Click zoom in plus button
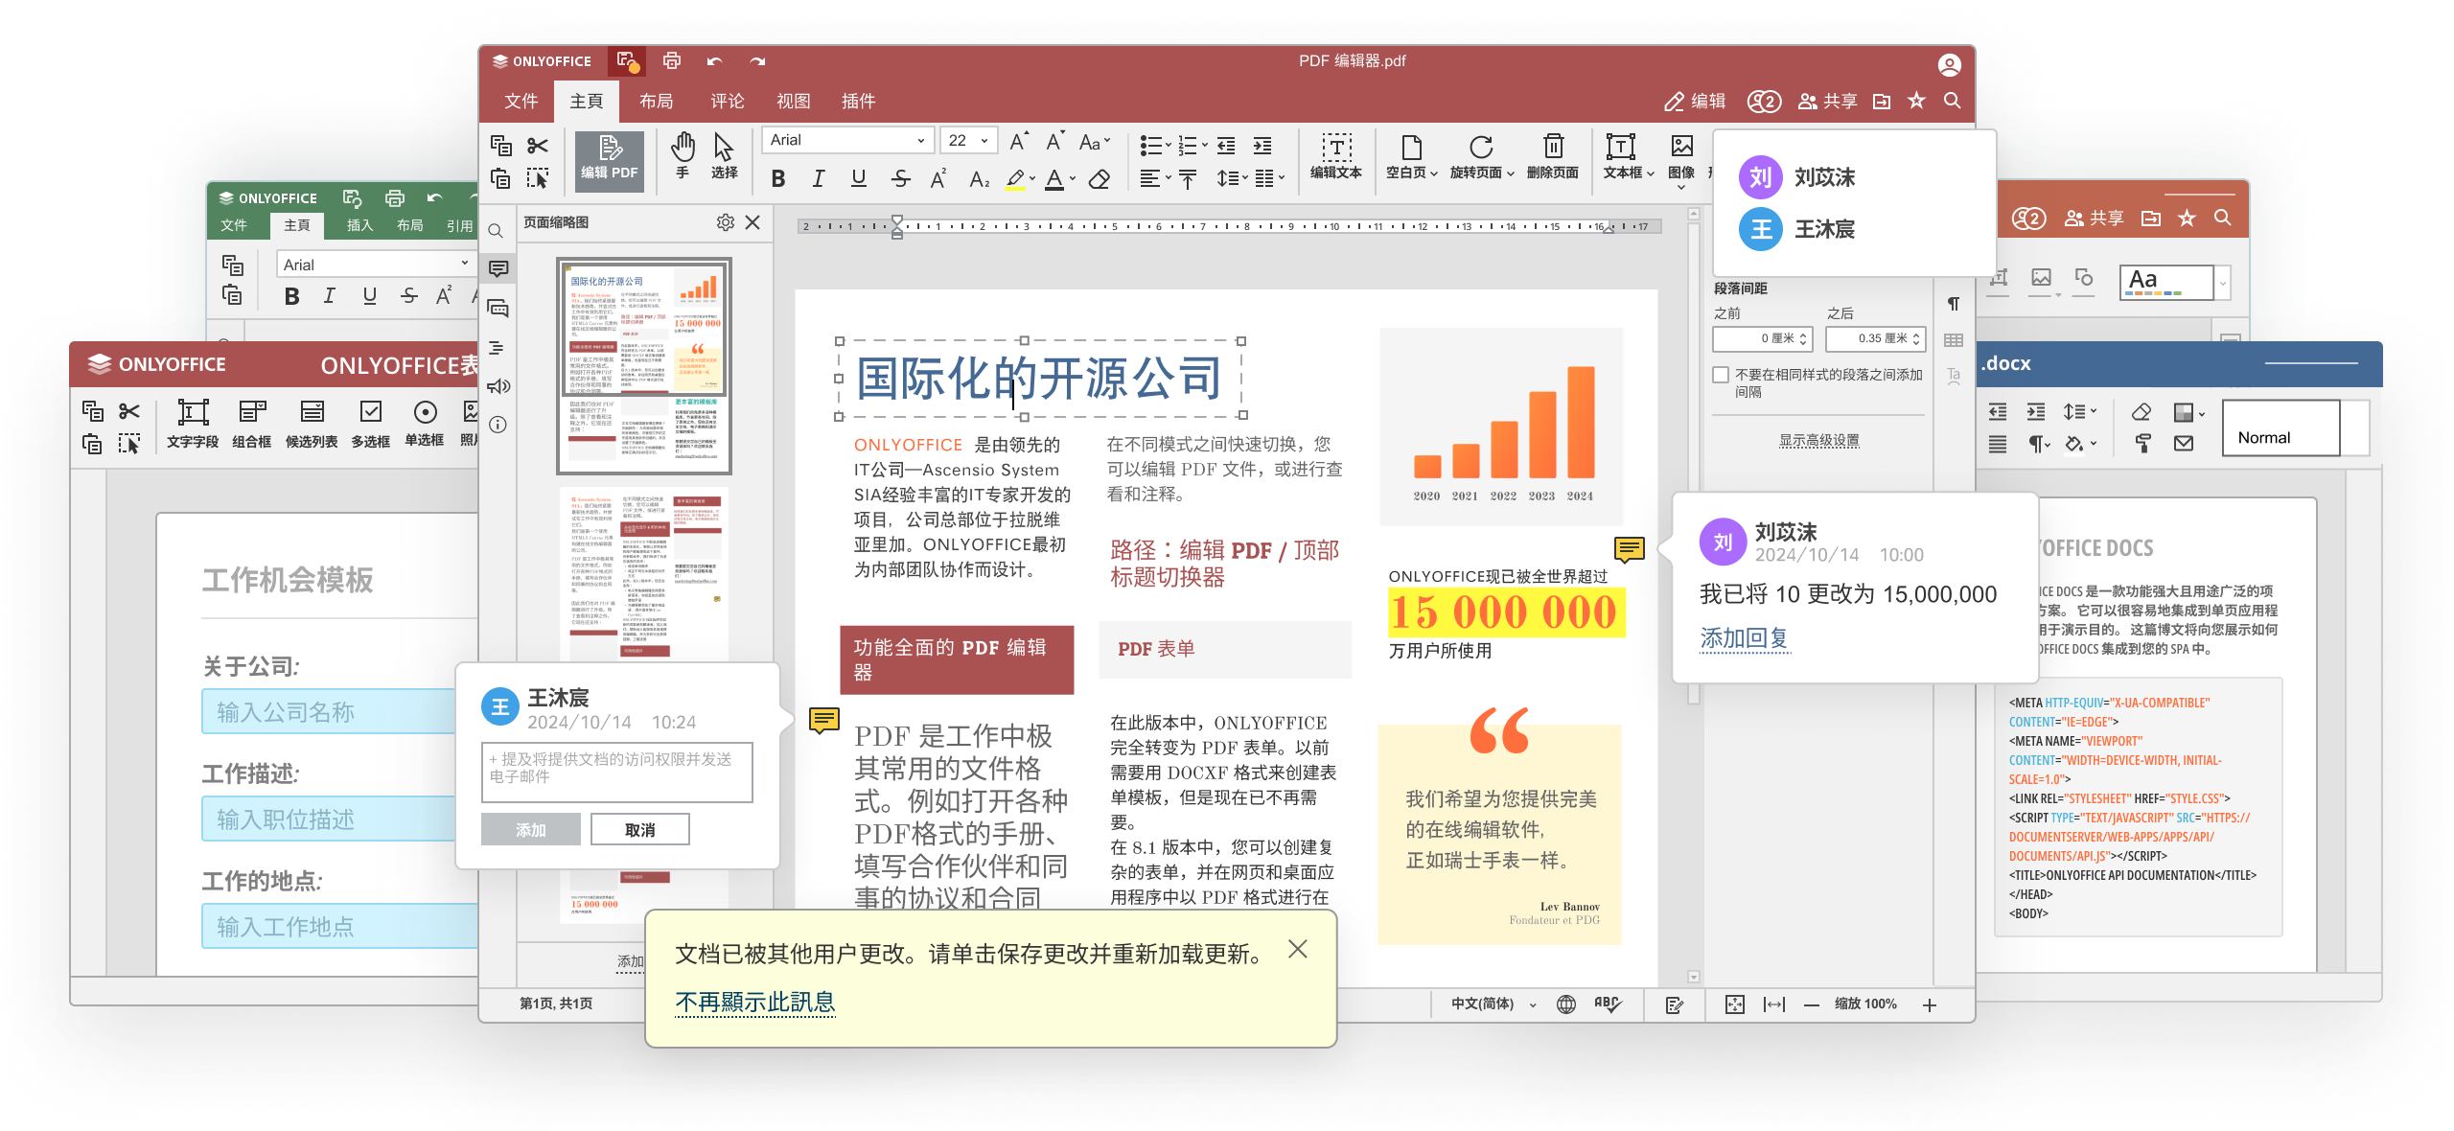Image resolution: width=2454 pixels, height=1131 pixels. [x=1930, y=1004]
